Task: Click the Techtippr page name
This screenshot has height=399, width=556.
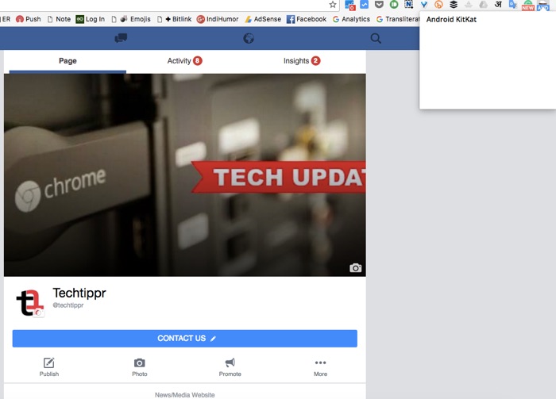Action: pyautogui.click(x=79, y=293)
